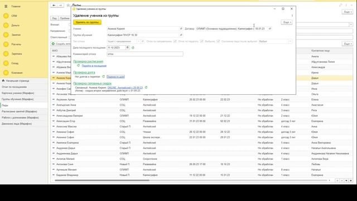Open Группы обучения (Марафон) page
357x201 pixels.
[x=17, y=99]
